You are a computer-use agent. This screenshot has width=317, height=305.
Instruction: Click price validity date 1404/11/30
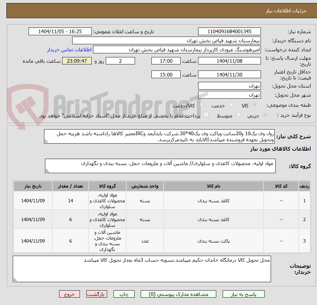(229, 74)
